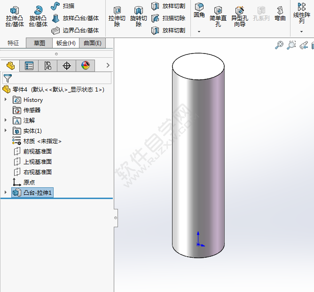Expand the History folder
Screen dimensions: 314x292
point(6,99)
